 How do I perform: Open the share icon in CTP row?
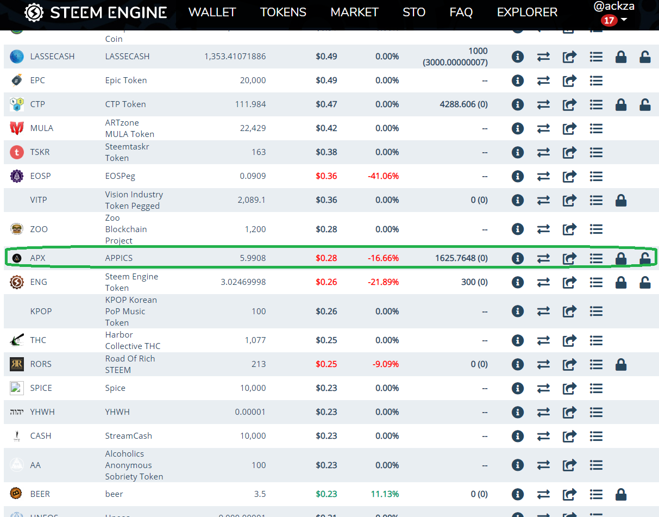[x=569, y=104]
